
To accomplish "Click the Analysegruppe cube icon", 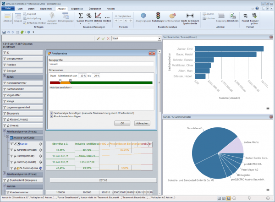I will tap(143, 16).
